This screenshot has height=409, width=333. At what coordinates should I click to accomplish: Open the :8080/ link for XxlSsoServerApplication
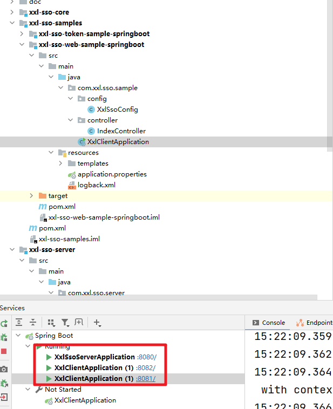pyautogui.click(x=147, y=357)
